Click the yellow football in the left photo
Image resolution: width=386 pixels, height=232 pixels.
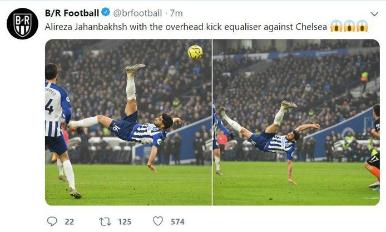195,52
